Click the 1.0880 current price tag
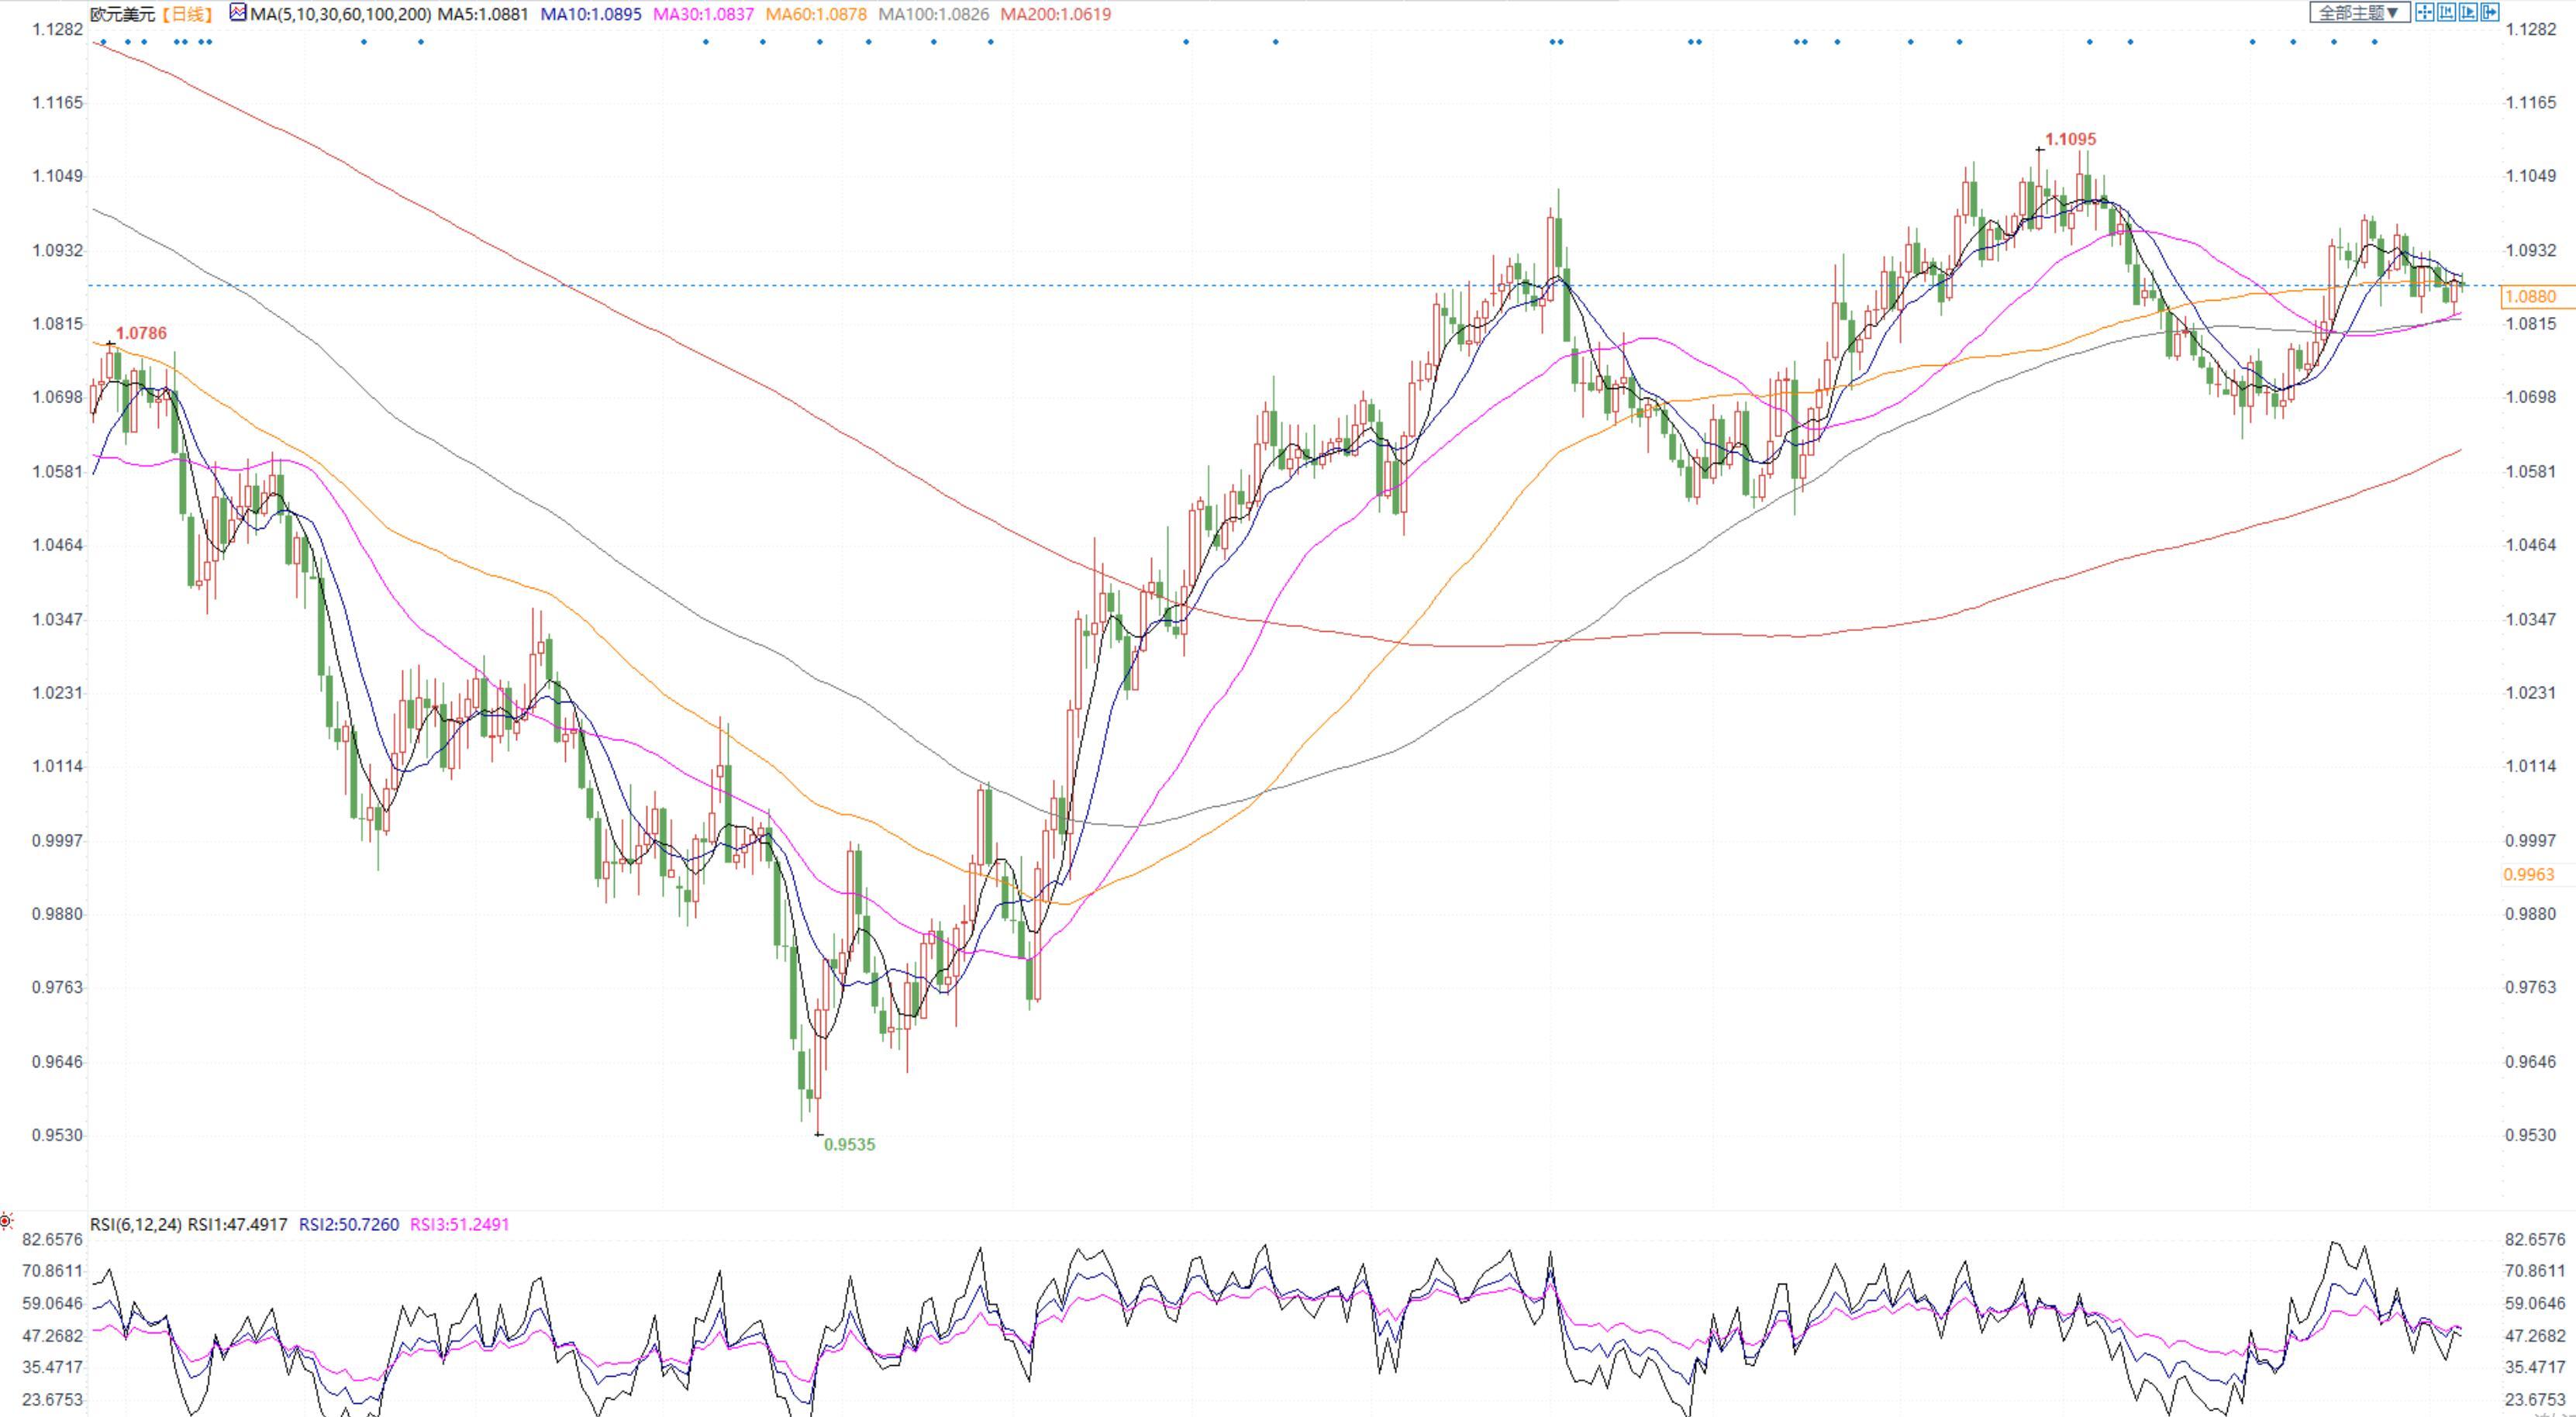The height and width of the screenshot is (1417, 2576). 2531,296
